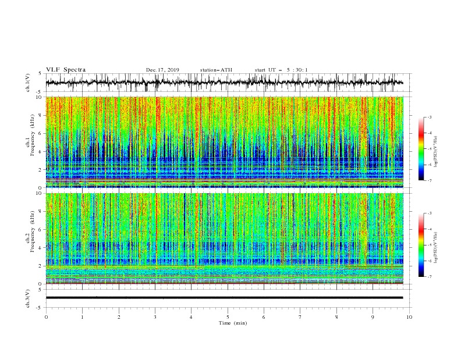Select the ch.2 color bar "log(PSD)(V²/Hz)" label
Image resolution: width=461 pixels, height=356 pixels.
coord(435,248)
